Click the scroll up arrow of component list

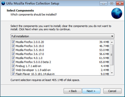(112, 42)
